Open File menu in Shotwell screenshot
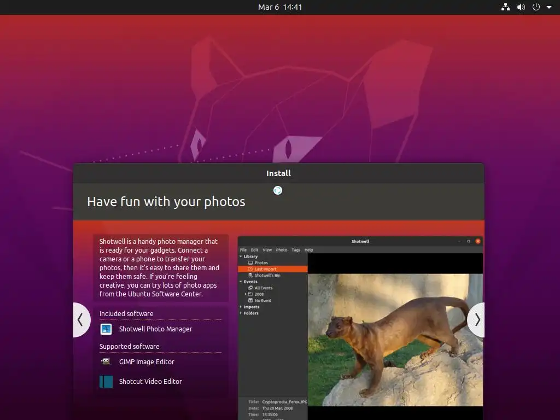Image resolution: width=560 pixels, height=420 pixels. pyautogui.click(x=243, y=250)
